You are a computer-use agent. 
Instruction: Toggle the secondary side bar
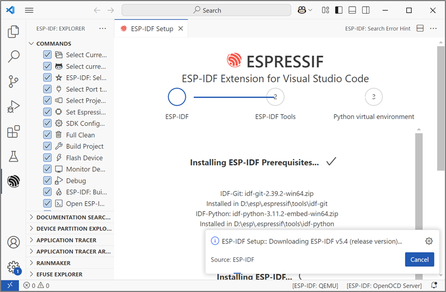tap(366, 10)
